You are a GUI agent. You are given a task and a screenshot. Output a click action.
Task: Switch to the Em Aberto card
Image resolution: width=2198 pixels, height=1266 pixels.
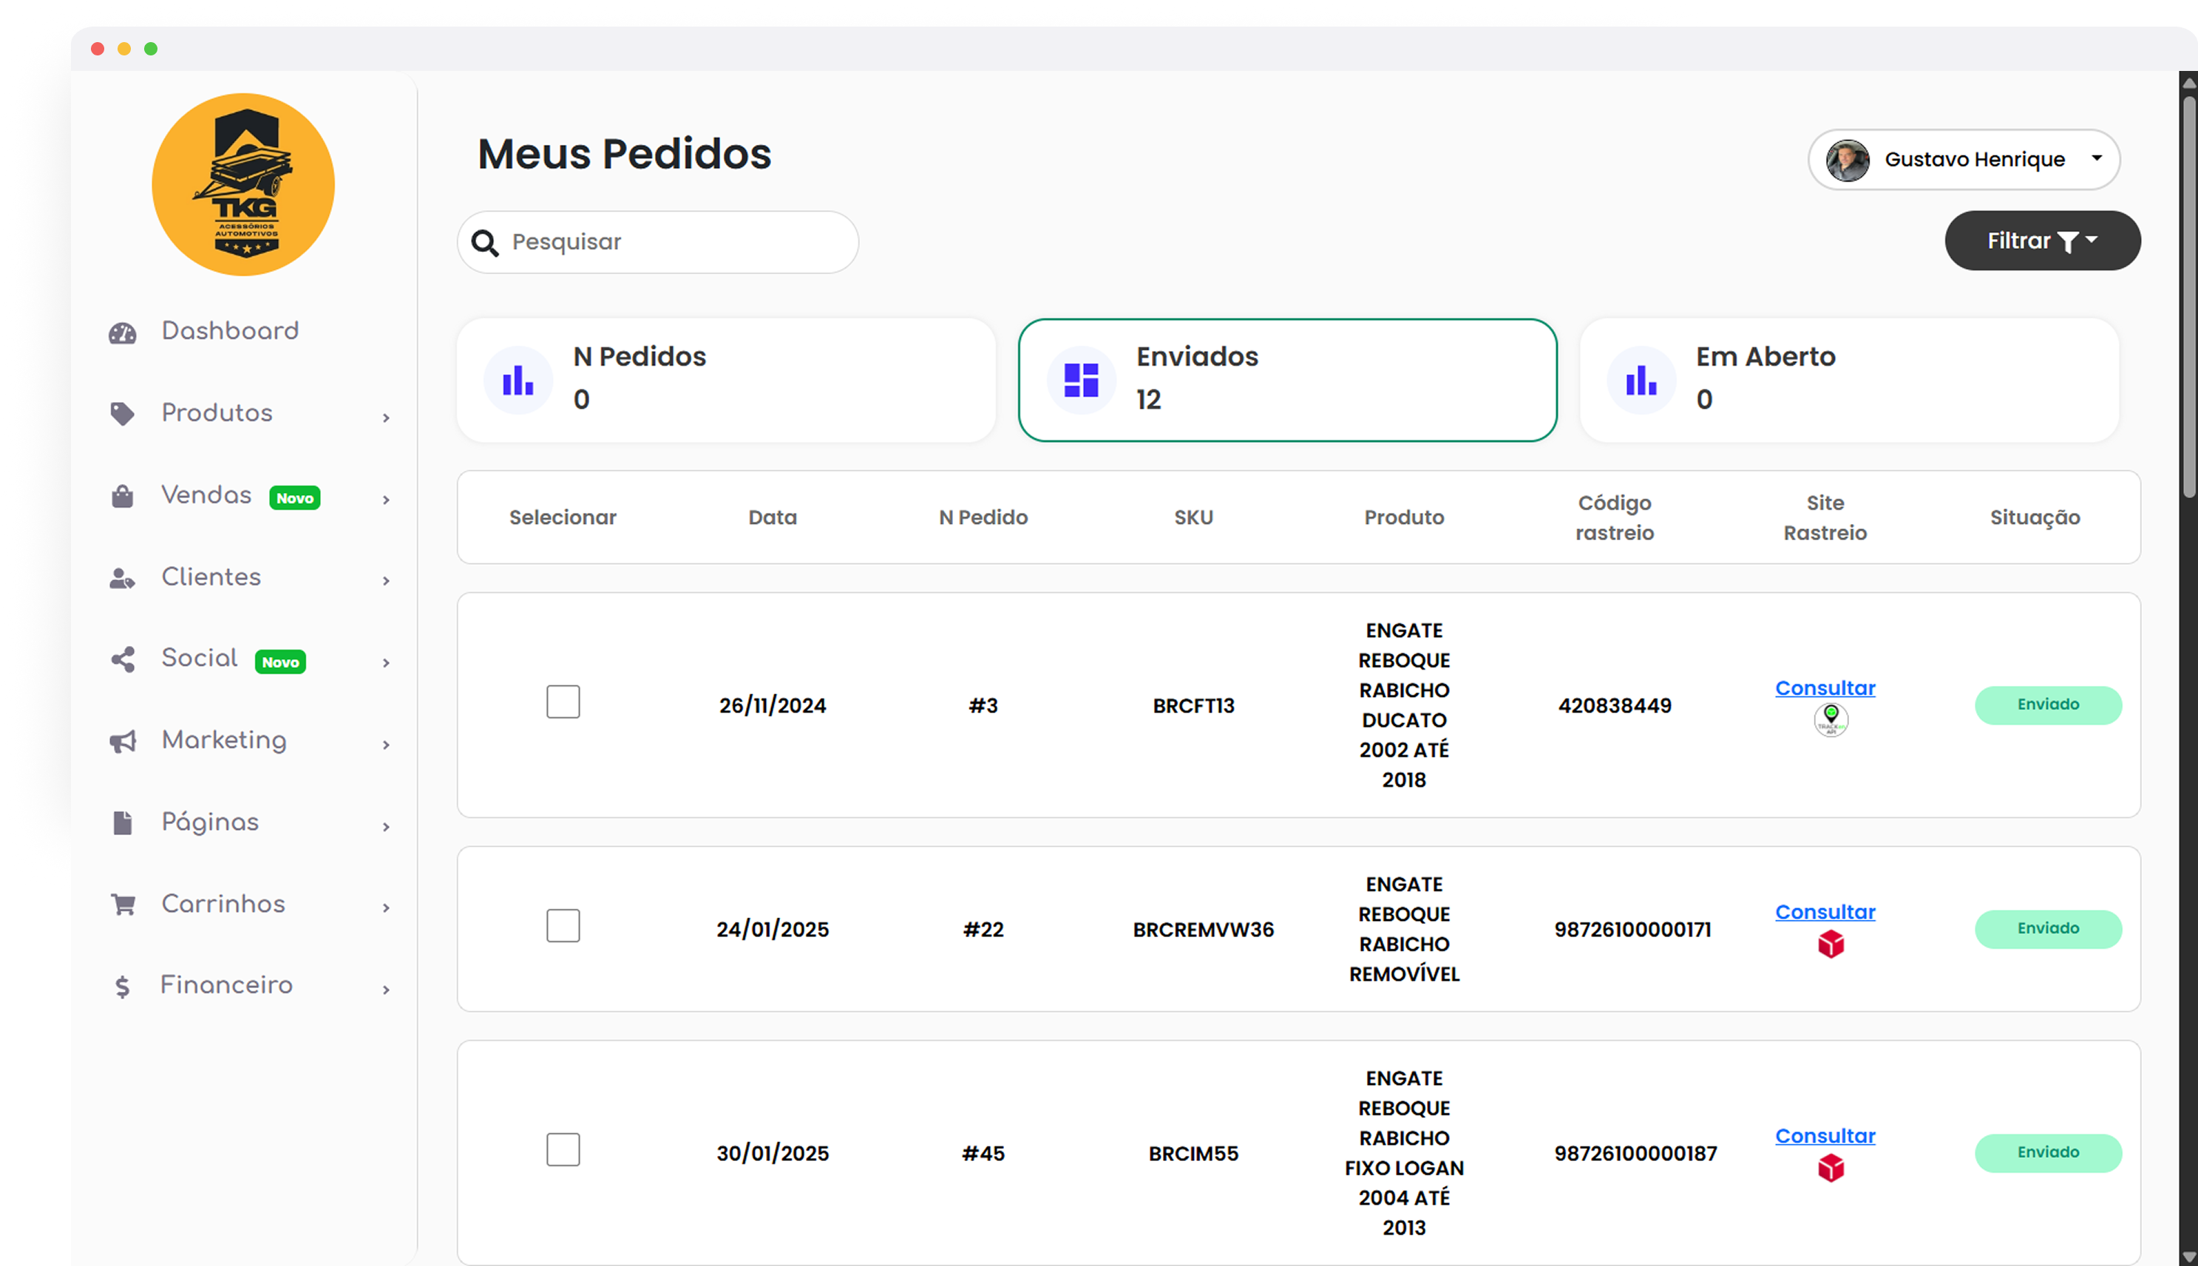tap(1848, 380)
